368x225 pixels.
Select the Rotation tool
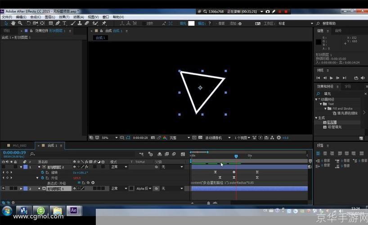[x=28, y=23]
